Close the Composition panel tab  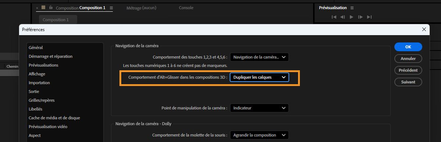pos(37,8)
